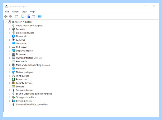Click the Security devices key icon
Screen dimensions: 162x120
[14, 83]
